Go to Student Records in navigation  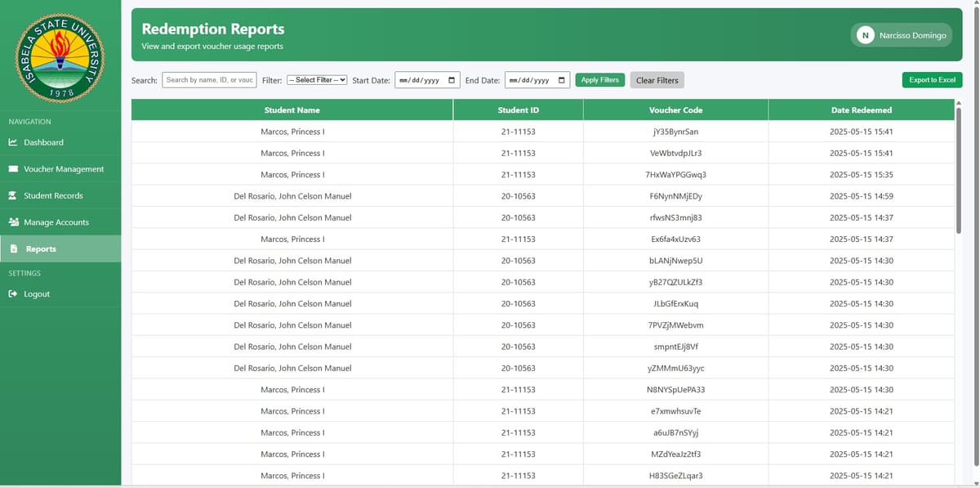tap(53, 196)
